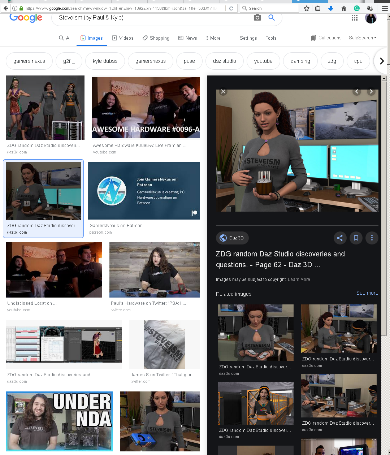
Task: Open the Paul's Hardware on Twitter thumbnail
Action: click(155, 270)
